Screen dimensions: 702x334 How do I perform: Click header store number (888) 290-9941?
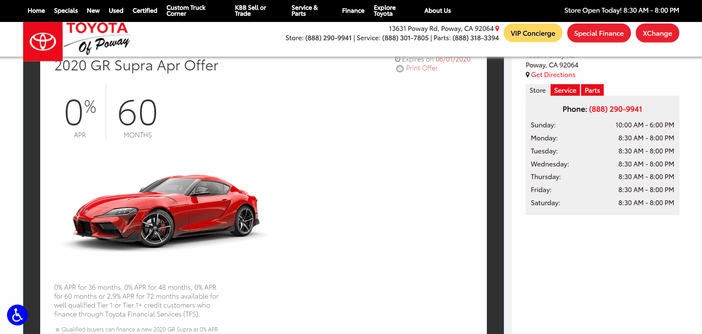[328, 38]
